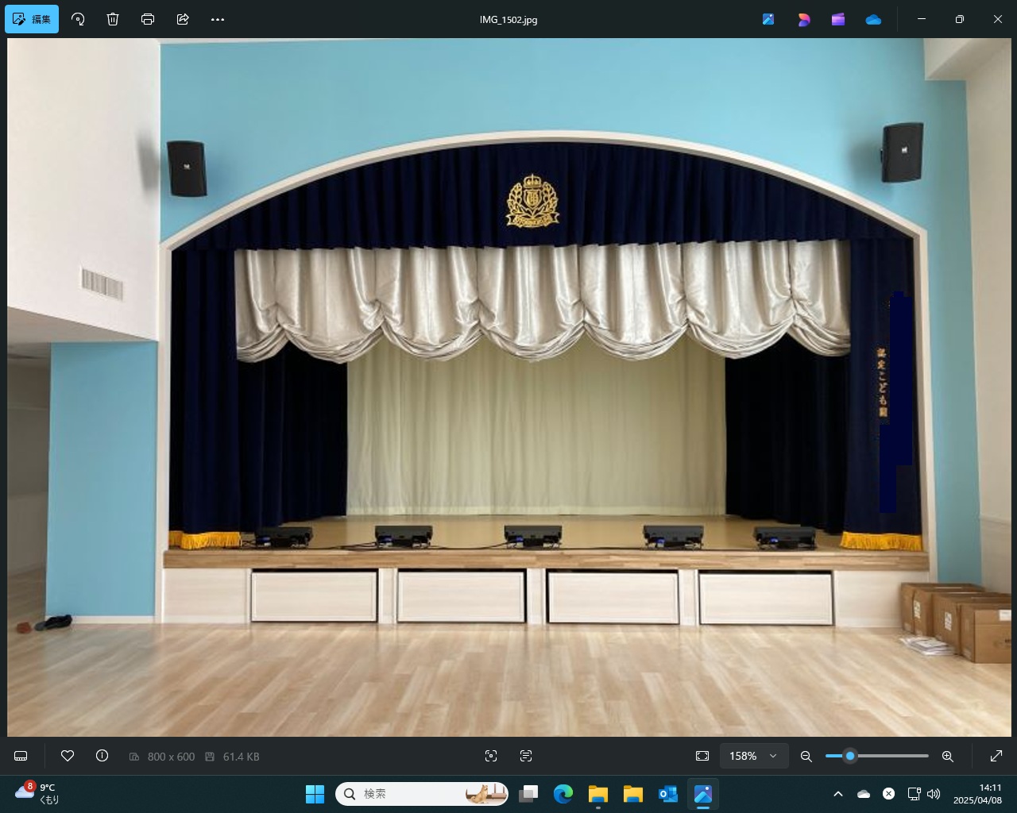Image resolution: width=1017 pixels, height=813 pixels.
Task: Click the zoom out magnifier icon
Action: [806, 757]
